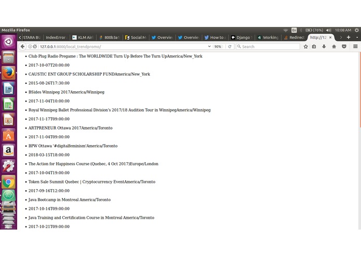The width and height of the screenshot is (361, 256).
Task: Switch to the How to tab
Action: coord(215,37)
